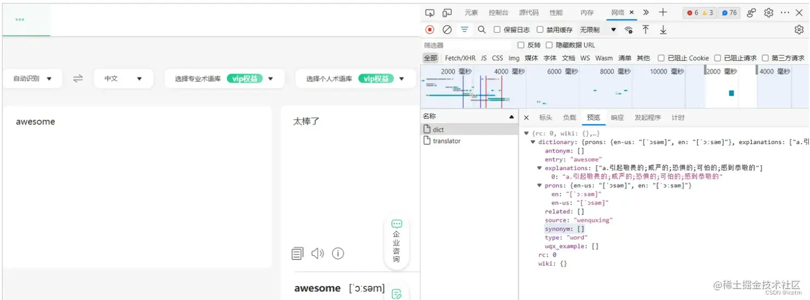
Task: Add a new DevTools tool tab with plus
Action: [662, 12]
